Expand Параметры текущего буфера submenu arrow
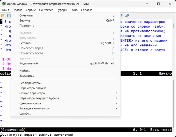 point(116,98)
